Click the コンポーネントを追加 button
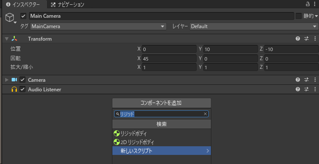Image resolution: width=319 pixels, height=164 pixels. pyautogui.click(x=162, y=103)
